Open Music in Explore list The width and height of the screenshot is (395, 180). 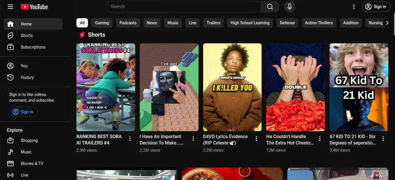(33, 152)
